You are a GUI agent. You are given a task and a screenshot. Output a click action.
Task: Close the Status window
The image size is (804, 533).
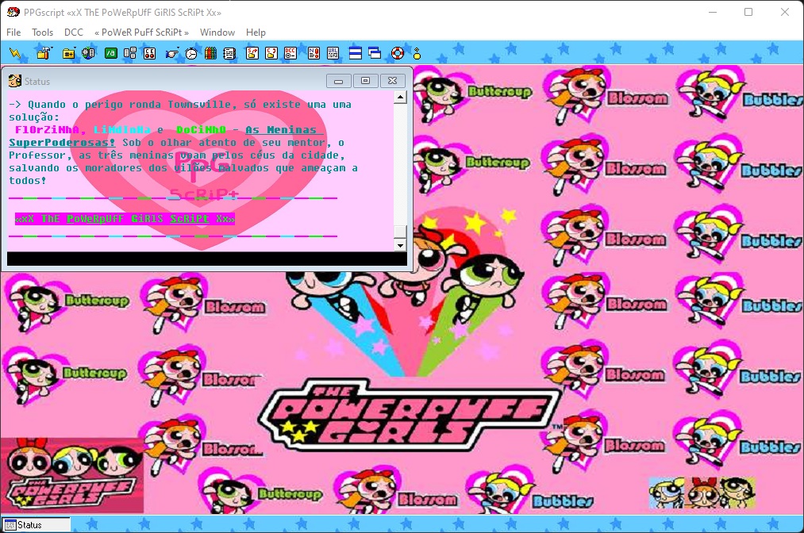point(393,81)
